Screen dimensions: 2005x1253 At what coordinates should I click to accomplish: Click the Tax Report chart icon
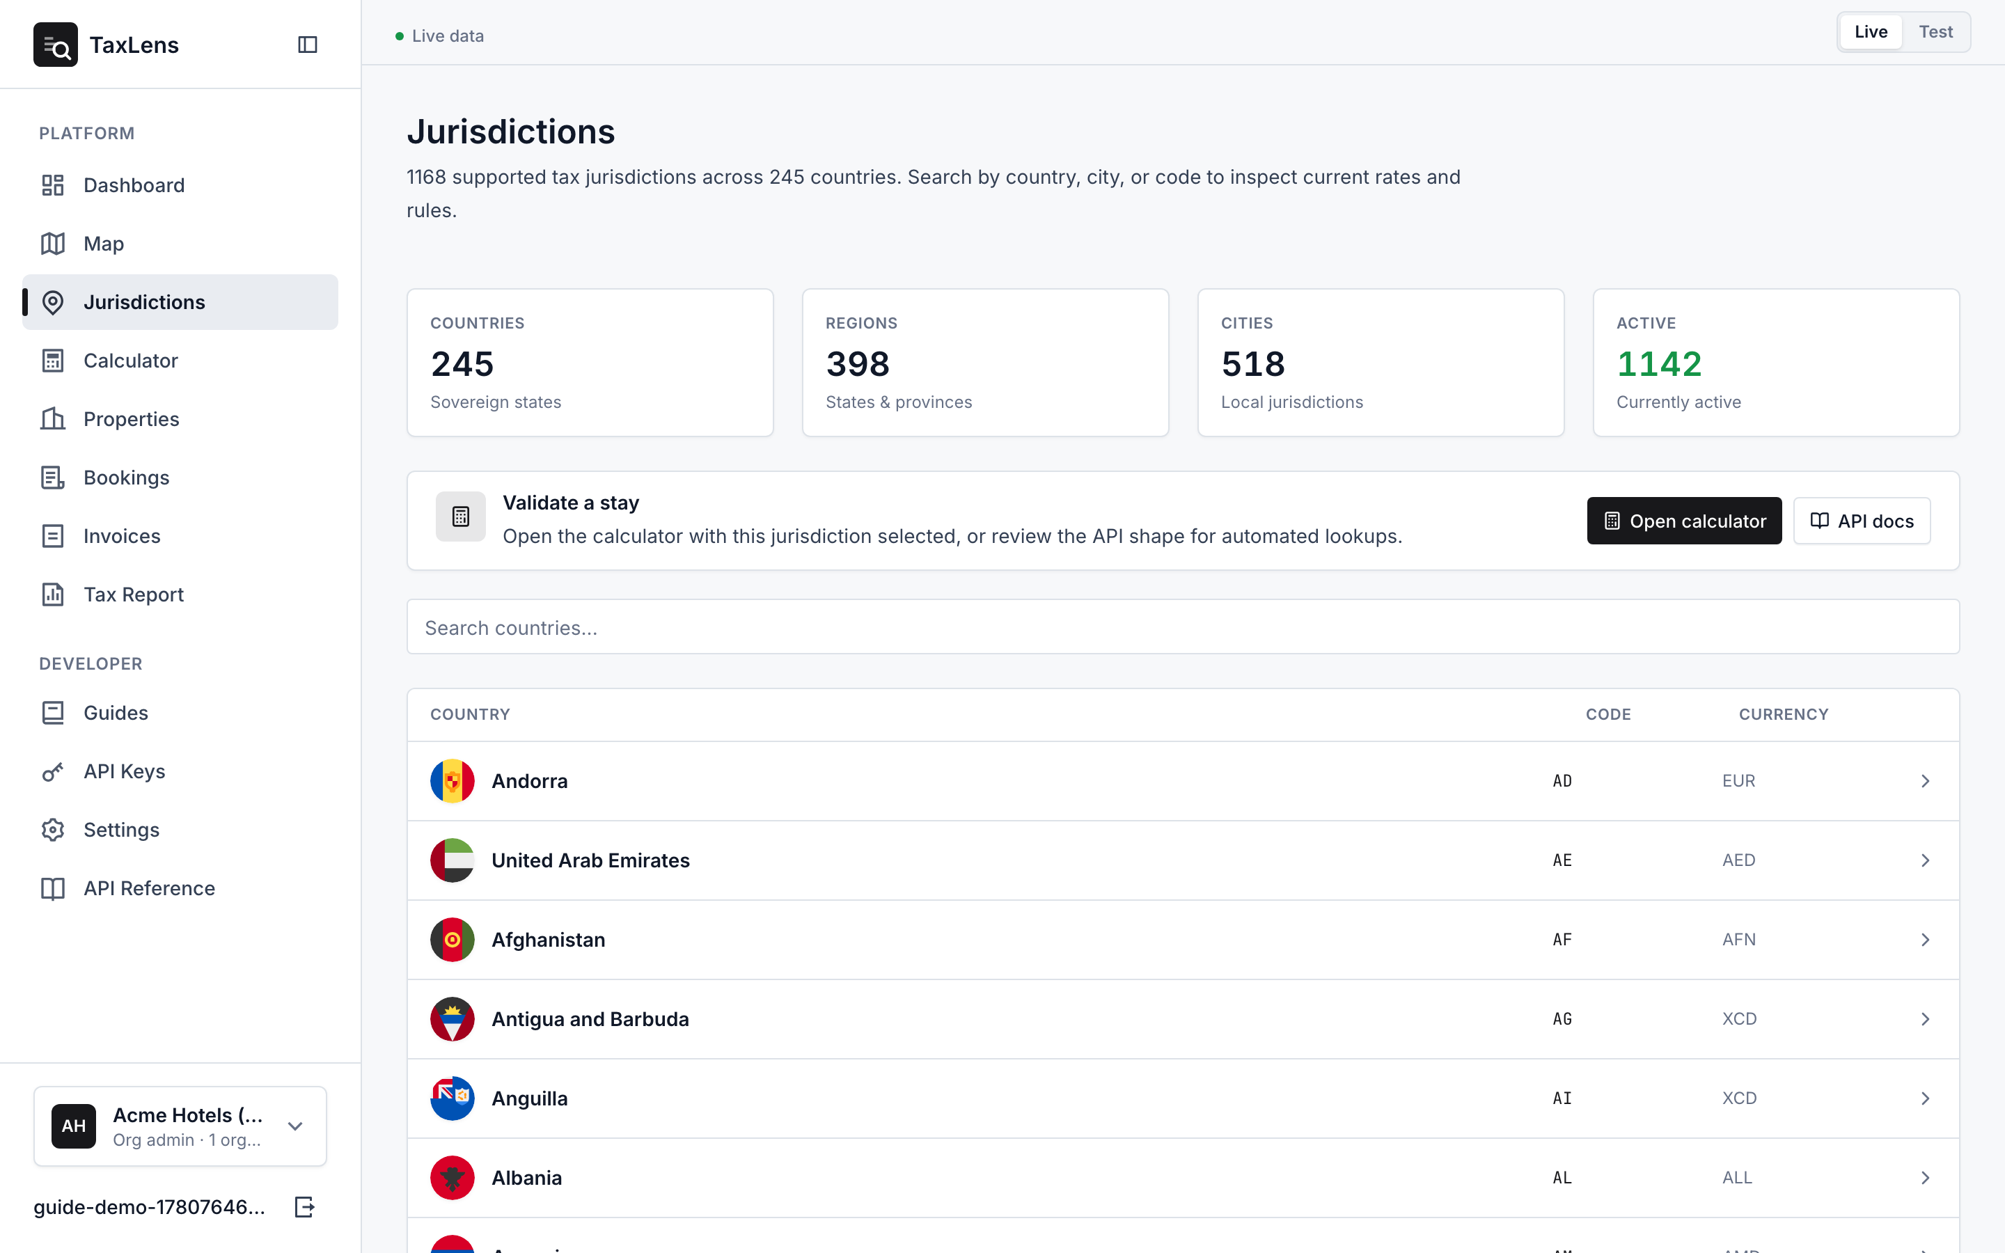click(53, 594)
